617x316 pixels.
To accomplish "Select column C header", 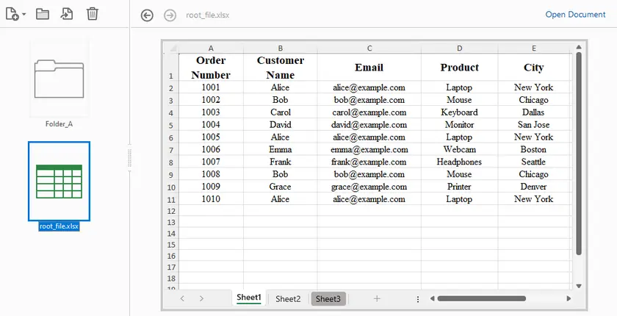I will pyautogui.click(x=369, y=48).
